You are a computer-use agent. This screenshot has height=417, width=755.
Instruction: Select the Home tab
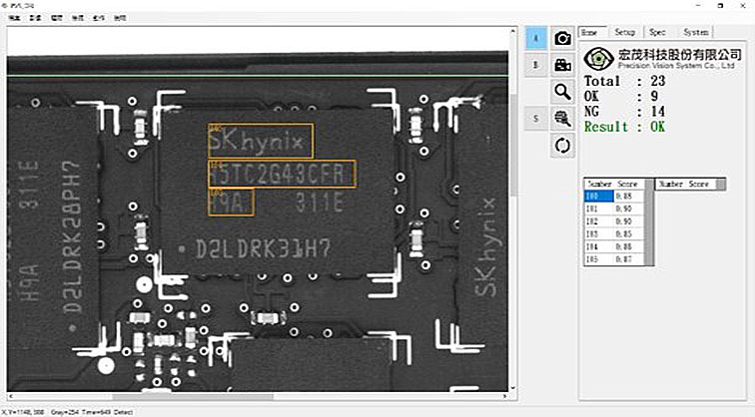point(591,33)
